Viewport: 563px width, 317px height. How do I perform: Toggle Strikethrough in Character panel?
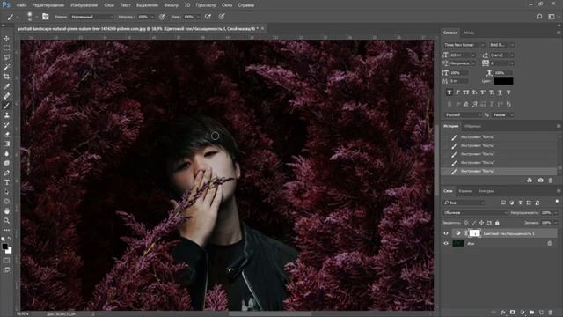pyautogui.click(x=508, y=92)
